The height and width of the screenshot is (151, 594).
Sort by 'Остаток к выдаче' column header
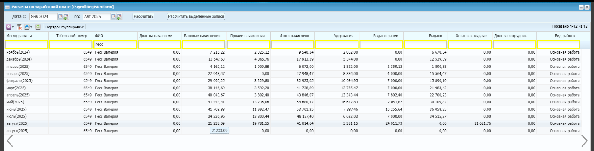470,36
